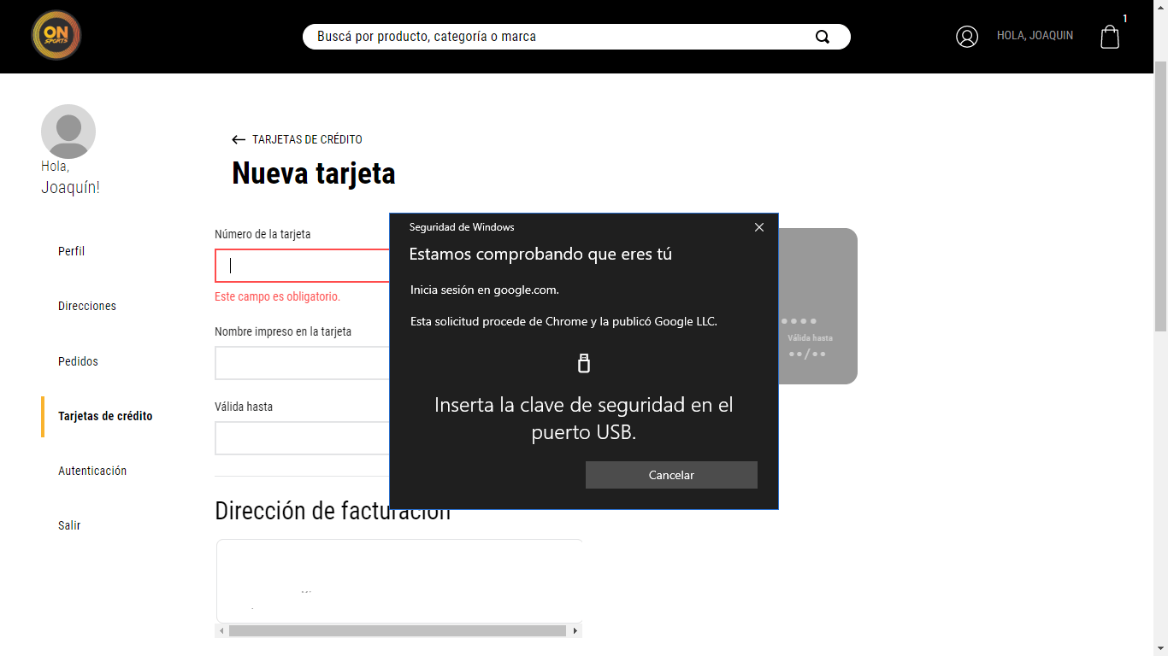Viewport: 1168px width, 656px height.
Task: Click the USB security key icon
Action: coord(584,363)
